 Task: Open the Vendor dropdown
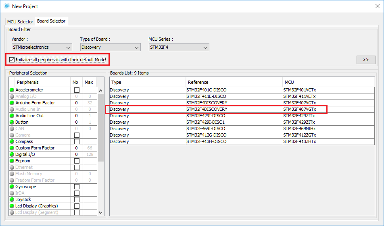[42, 48]
